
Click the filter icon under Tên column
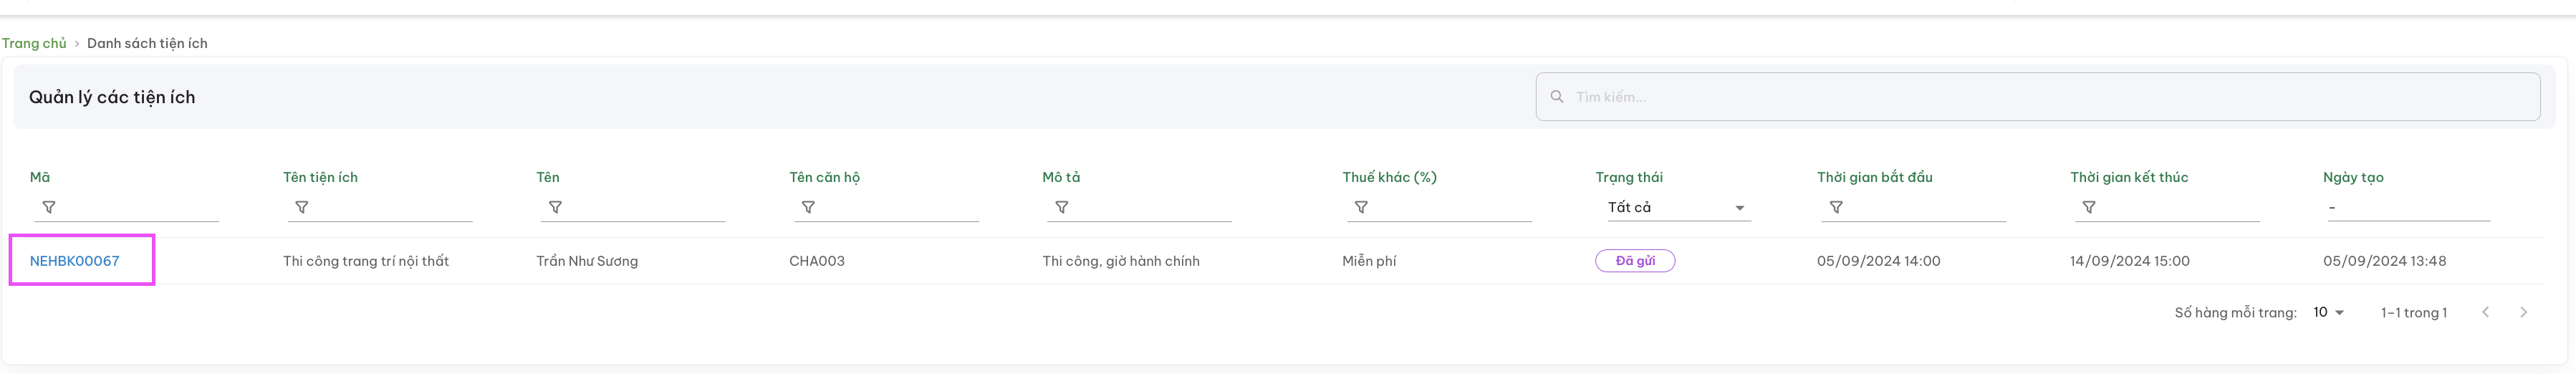click(x=555, y=207)
